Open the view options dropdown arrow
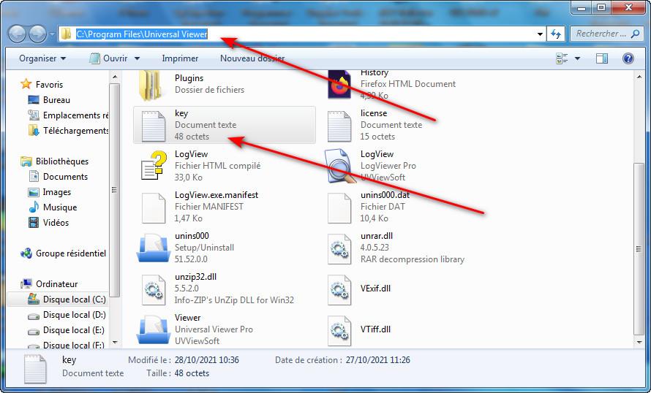The height and width of the screenshot is (393, 651). 577,58
